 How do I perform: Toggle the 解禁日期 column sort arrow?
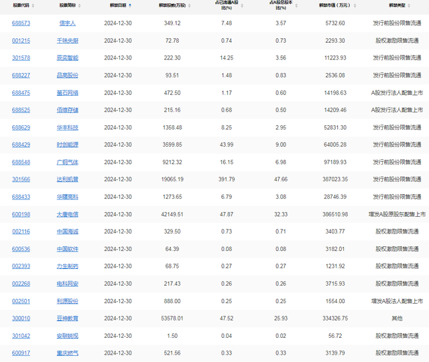(130, 5)
